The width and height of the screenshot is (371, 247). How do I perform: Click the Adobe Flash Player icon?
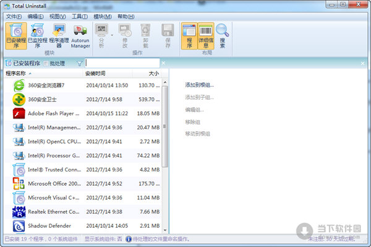(19, 113)
